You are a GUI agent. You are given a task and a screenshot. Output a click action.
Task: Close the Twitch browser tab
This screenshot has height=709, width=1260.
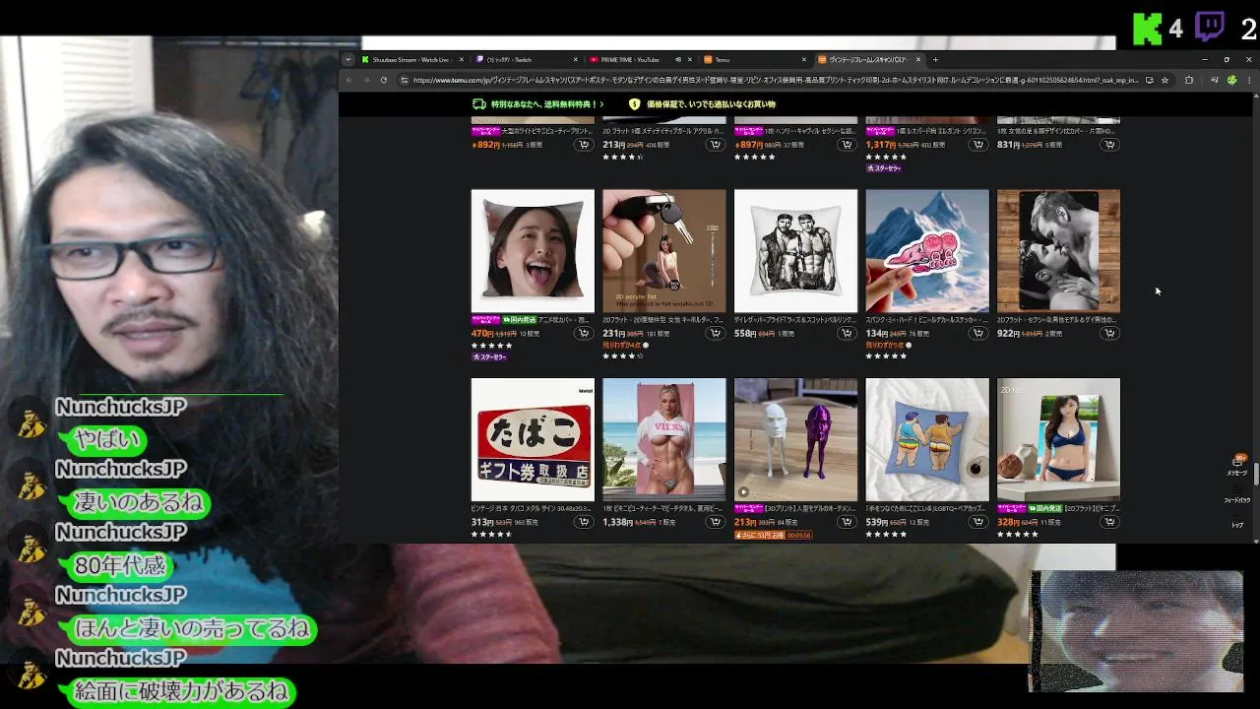click(x=575, y=60)
